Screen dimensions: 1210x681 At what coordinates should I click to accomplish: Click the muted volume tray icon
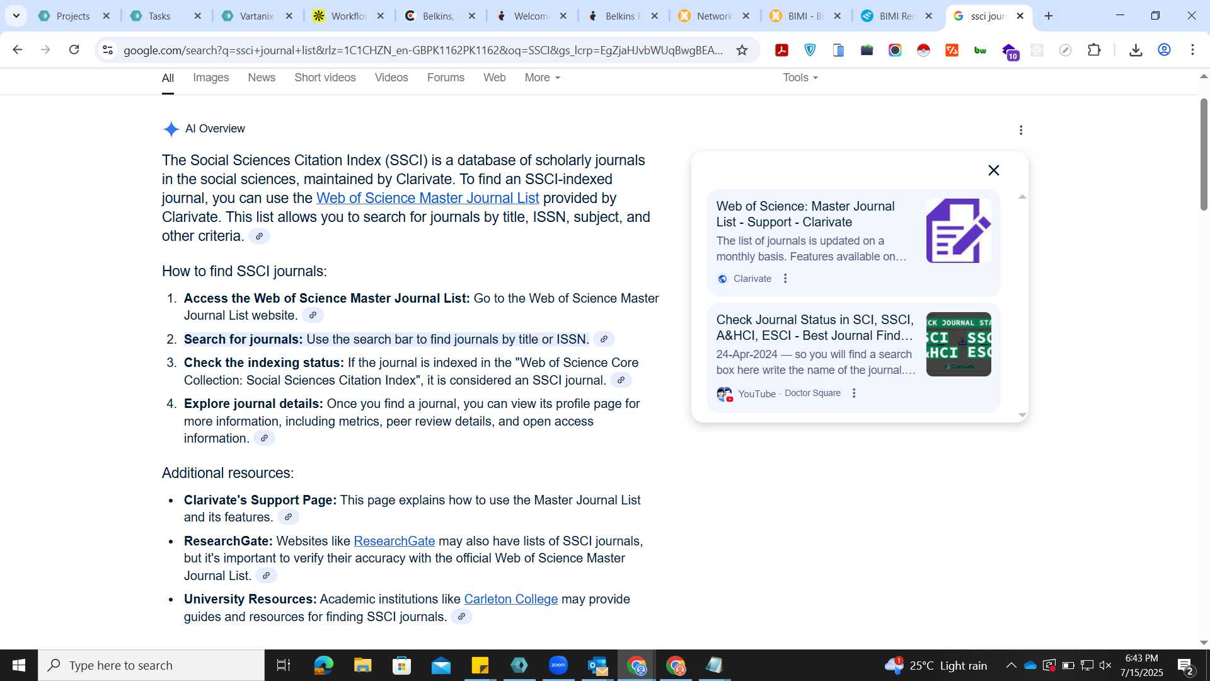click(x=1105, y=665)
